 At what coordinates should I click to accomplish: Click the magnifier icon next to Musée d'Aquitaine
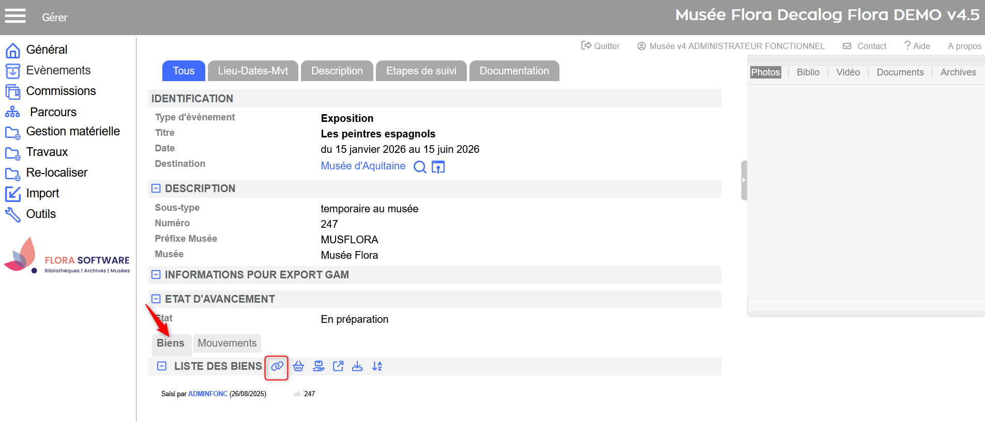click(x=420, y=167)
